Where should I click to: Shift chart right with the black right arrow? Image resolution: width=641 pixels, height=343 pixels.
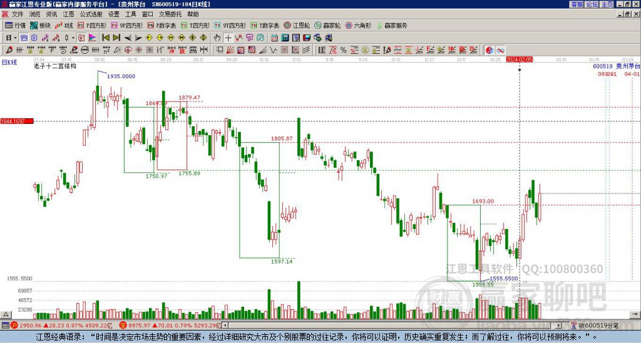pyautogui.click(x=138, y=38)
